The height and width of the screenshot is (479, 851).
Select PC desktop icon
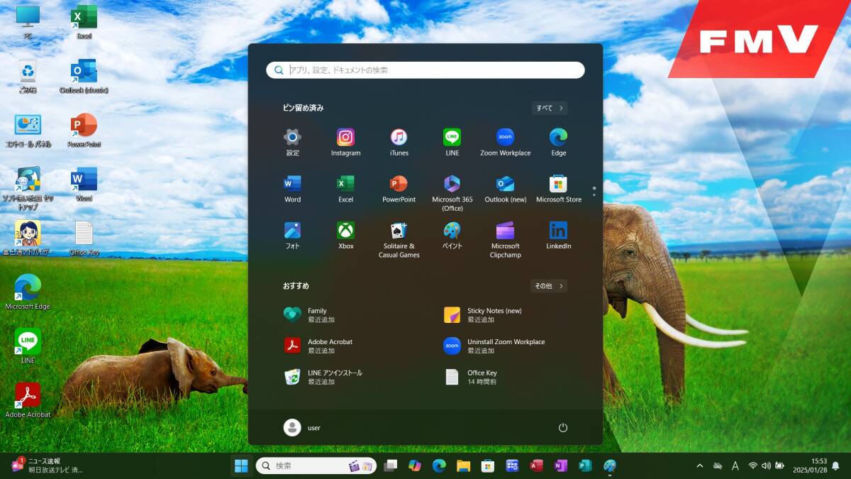click(28, 22)
